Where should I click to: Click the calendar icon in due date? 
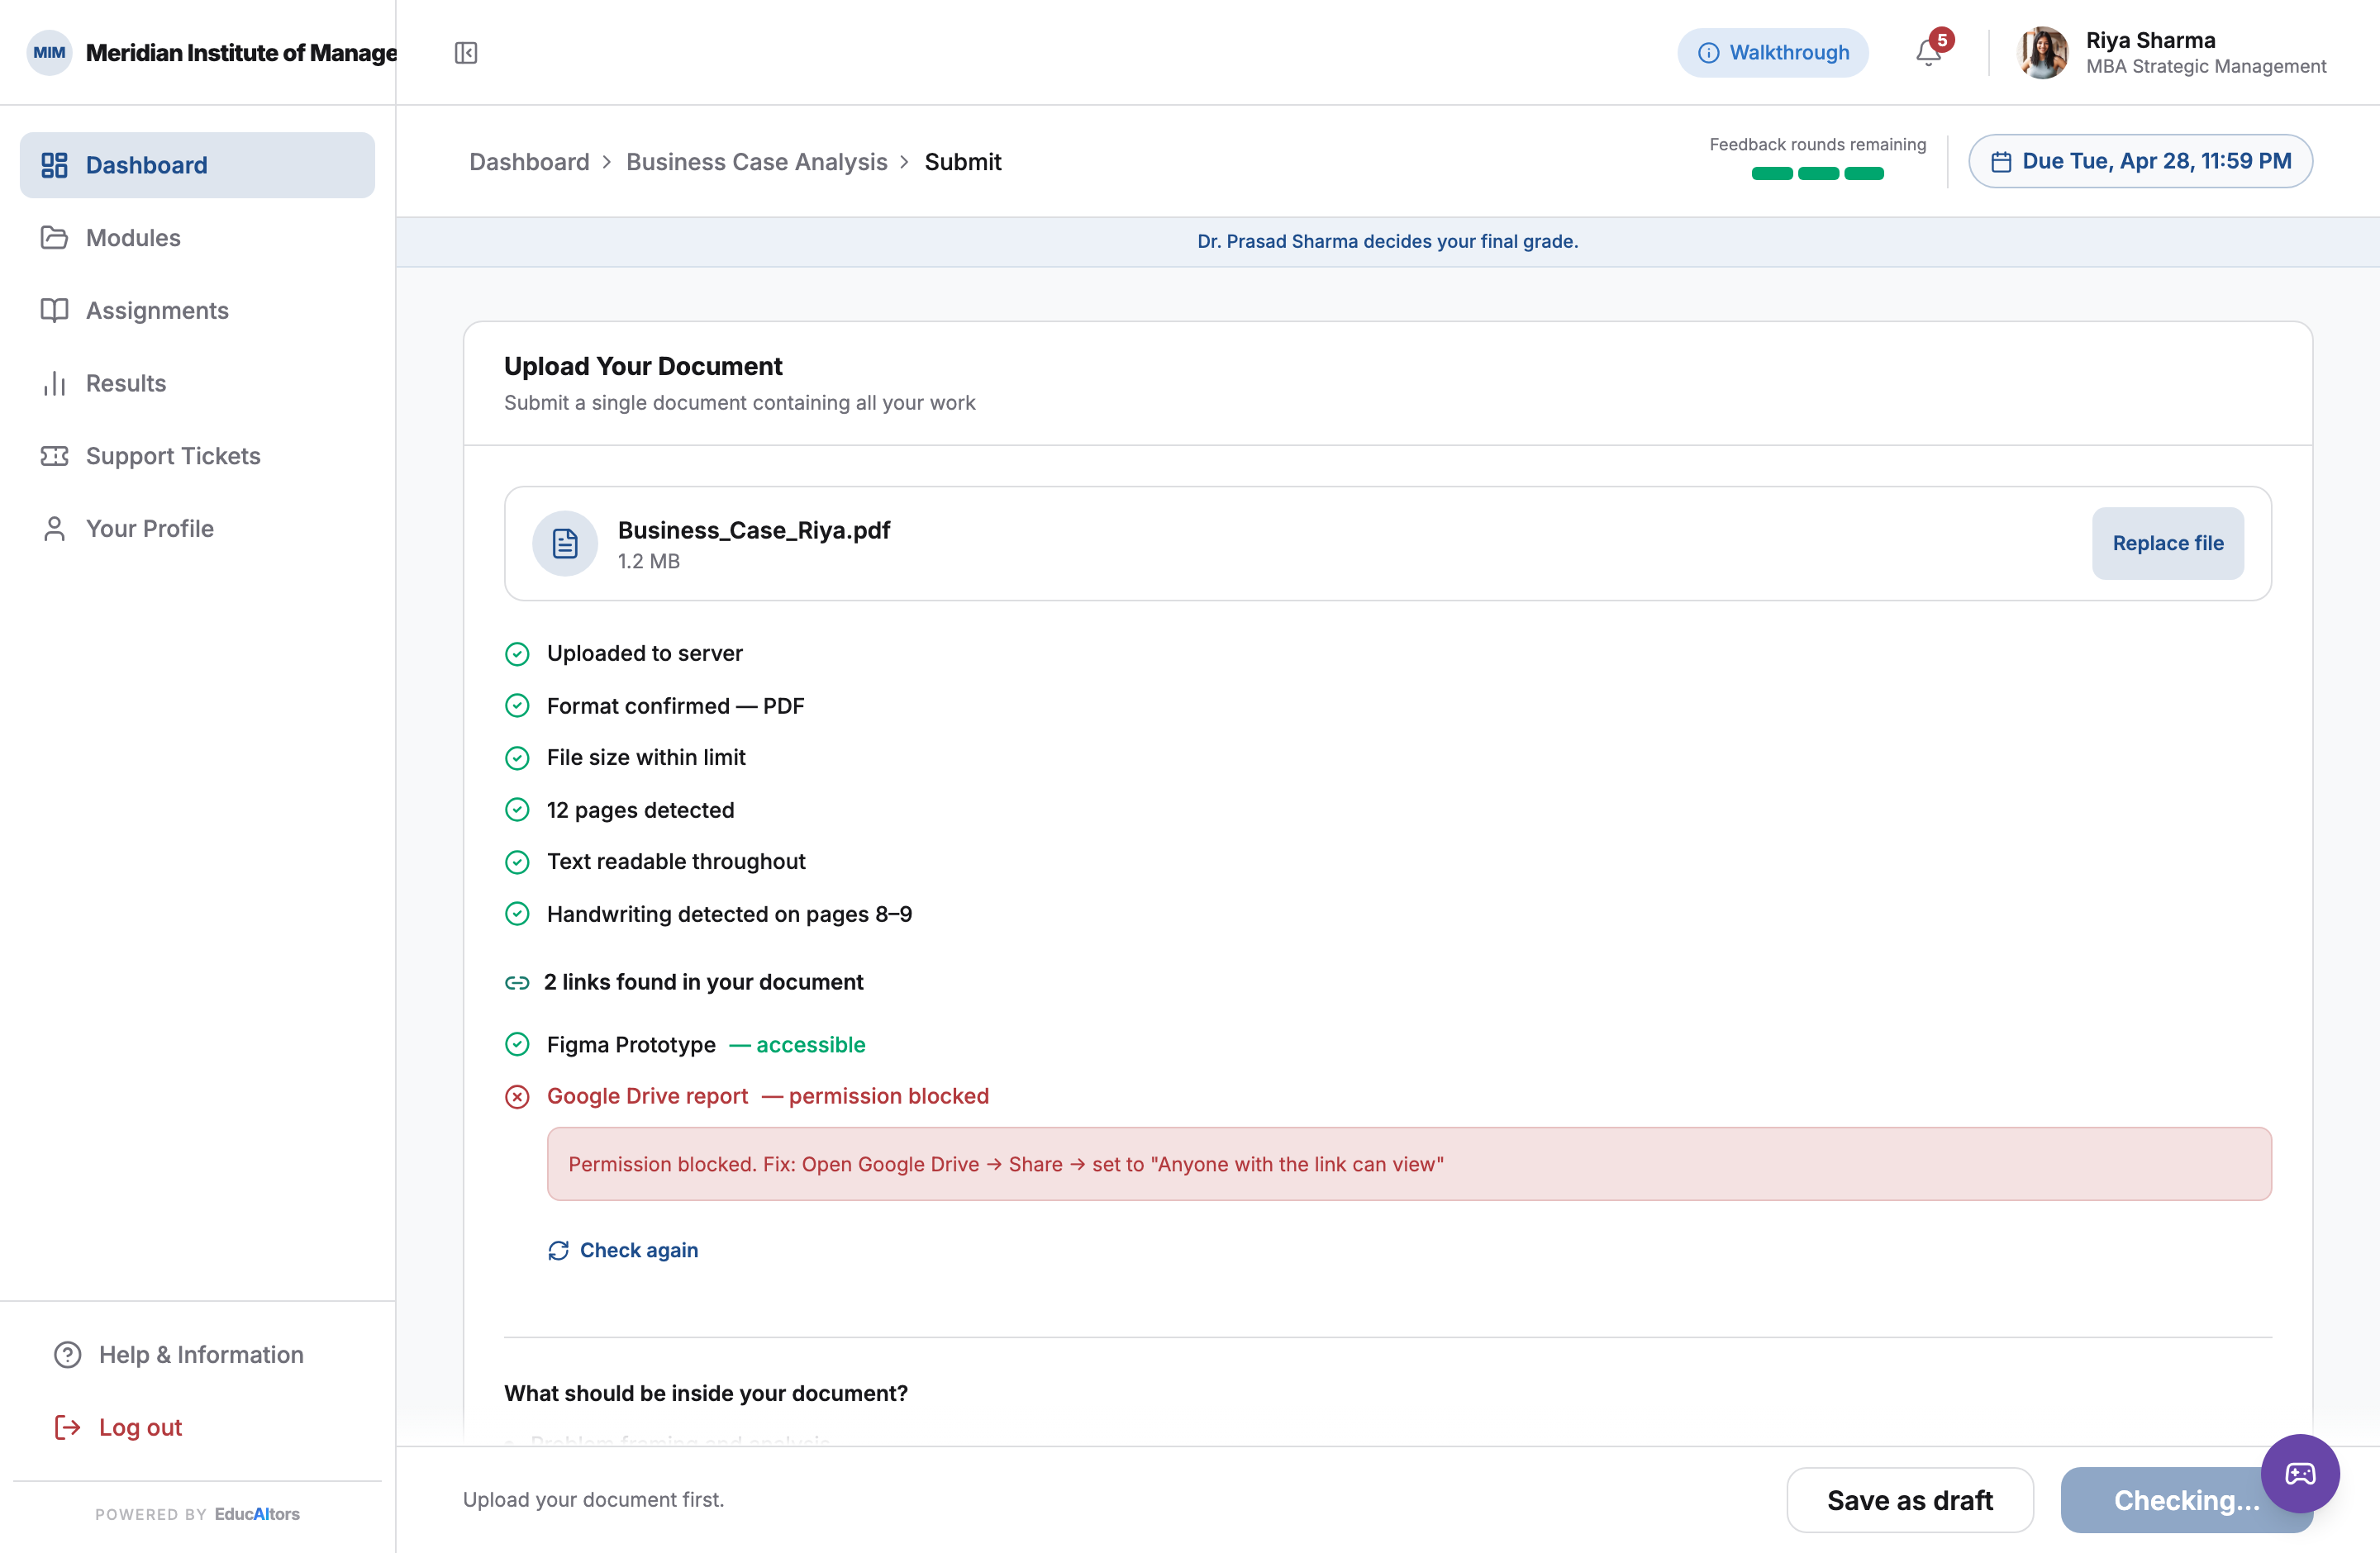[2001, 162]
